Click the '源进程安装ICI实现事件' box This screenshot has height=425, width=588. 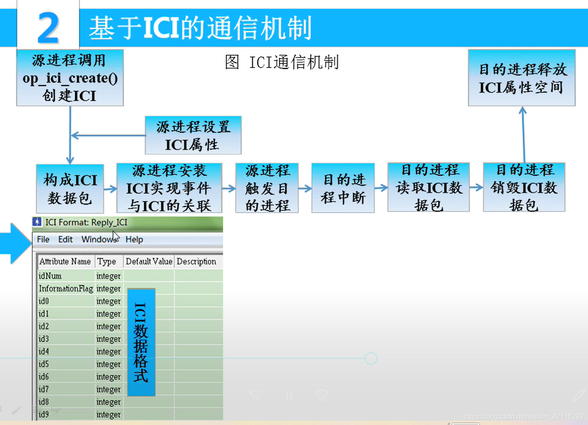pos(169,188)
